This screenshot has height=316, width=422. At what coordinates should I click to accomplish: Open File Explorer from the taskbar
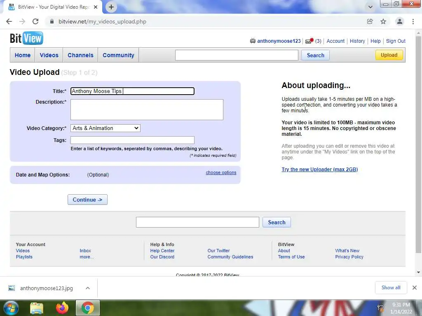tap(37, 308)
